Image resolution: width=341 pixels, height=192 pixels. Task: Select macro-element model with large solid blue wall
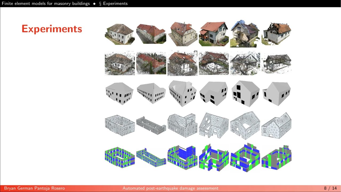pyautogui.click(x=182, y=157)
